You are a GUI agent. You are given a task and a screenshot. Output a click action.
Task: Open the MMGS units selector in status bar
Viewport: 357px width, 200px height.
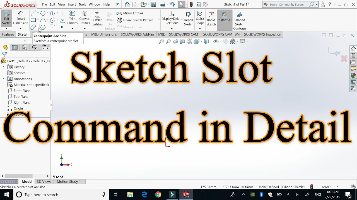tap(331, 187)
